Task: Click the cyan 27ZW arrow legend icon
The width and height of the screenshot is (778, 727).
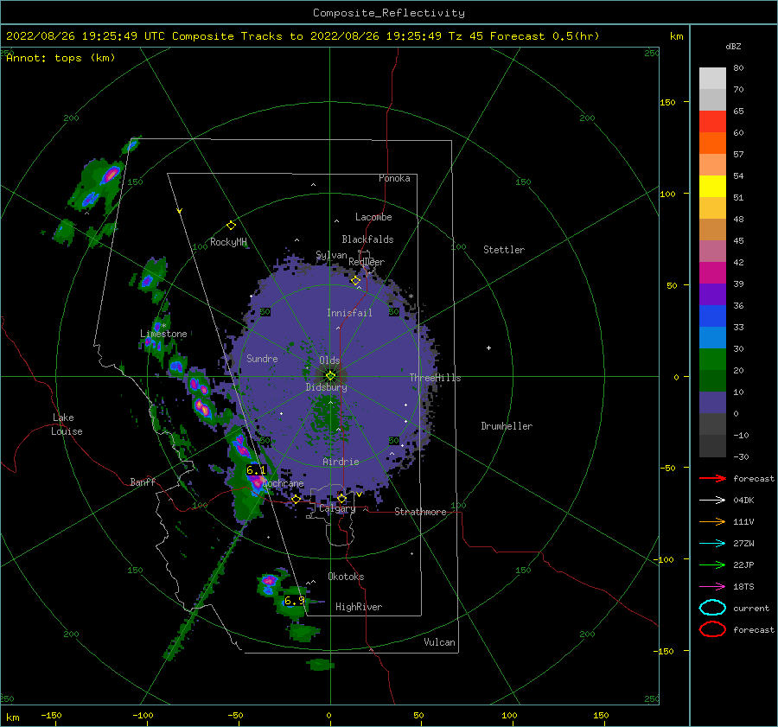Action: pos(712,544)
